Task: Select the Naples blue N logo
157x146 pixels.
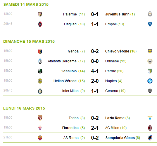Action: [150, 81]
